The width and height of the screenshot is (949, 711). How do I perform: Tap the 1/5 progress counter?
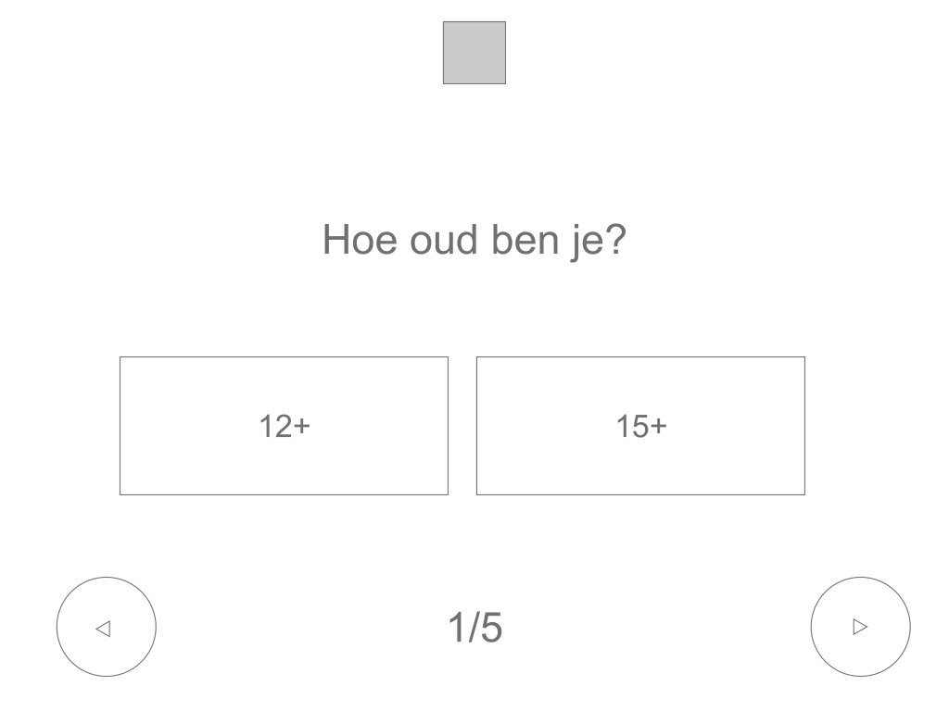coord(474,627)
